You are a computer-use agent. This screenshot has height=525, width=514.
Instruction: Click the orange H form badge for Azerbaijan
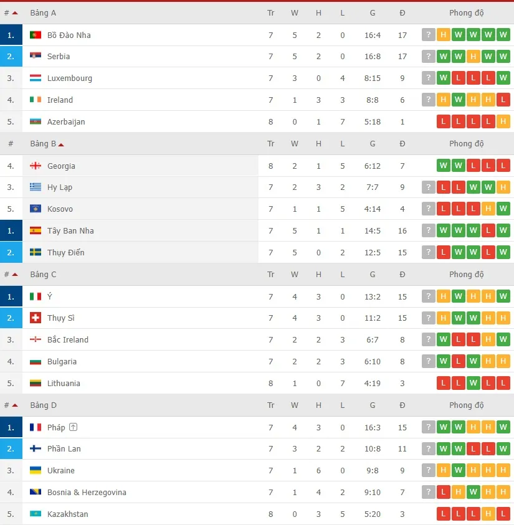point(503,122)
